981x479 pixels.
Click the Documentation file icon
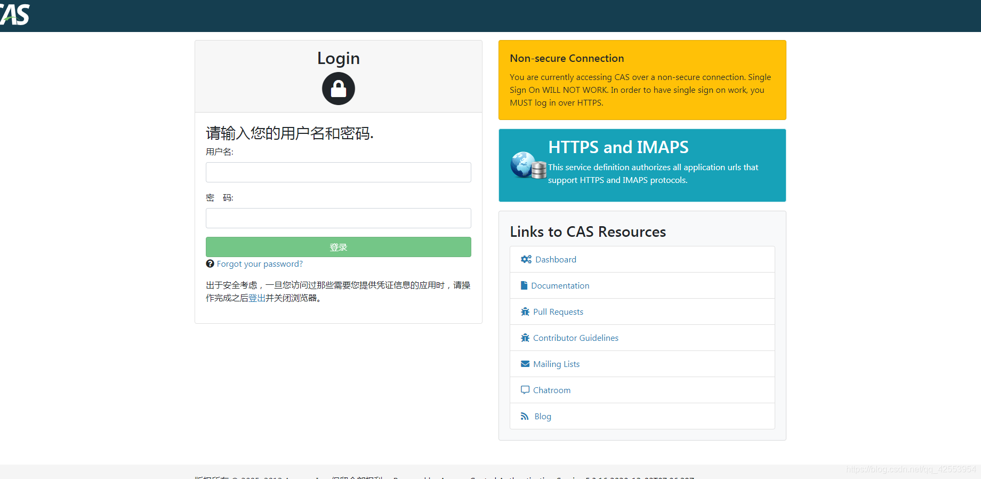coord(524,285)
